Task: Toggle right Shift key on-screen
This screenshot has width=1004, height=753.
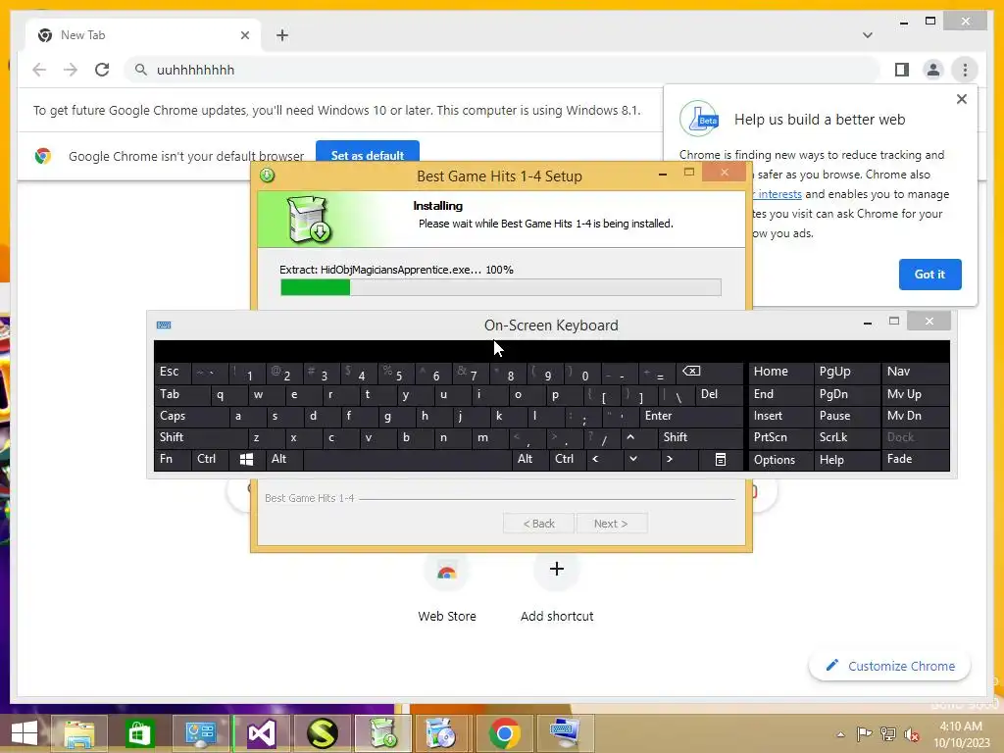Action: [x=700, y=437]
